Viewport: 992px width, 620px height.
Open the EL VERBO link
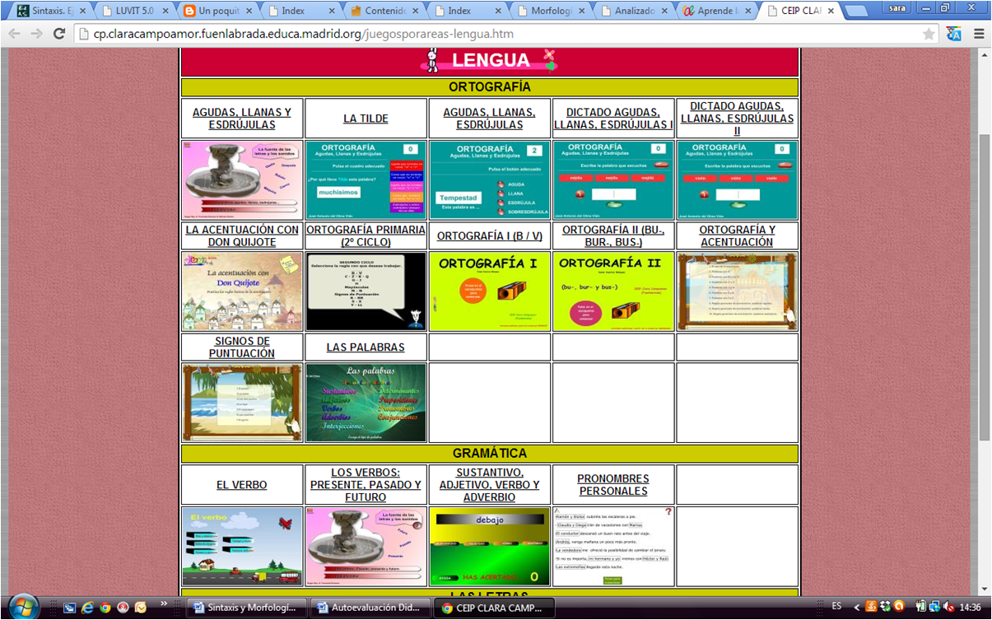[x=242, y=485]
